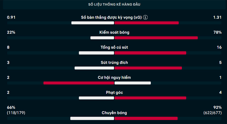Select the Sút trúng đích label
227x124 pixels.
coord(114,62)
